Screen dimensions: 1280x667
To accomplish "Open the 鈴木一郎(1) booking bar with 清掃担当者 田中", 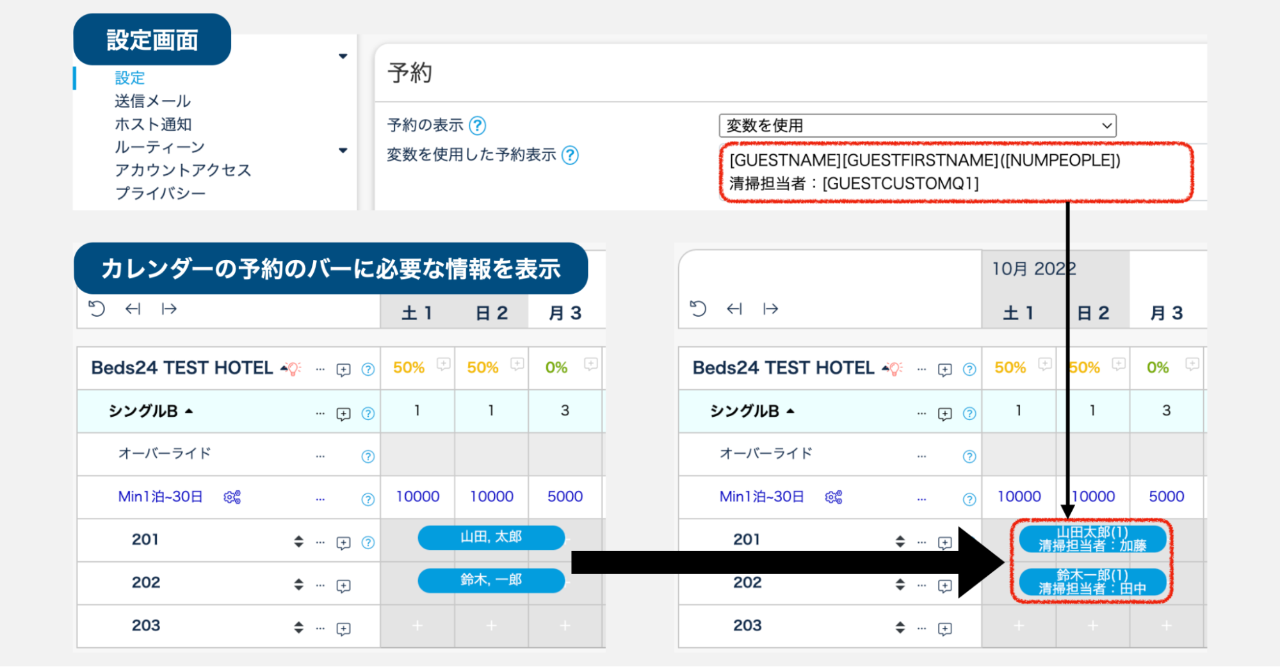I will pyautogui.click(x=1092, y=582).
